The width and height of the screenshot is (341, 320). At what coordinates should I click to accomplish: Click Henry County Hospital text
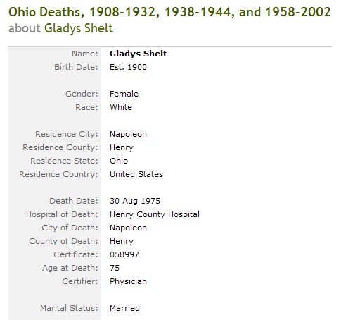click(x=155, y=214)
